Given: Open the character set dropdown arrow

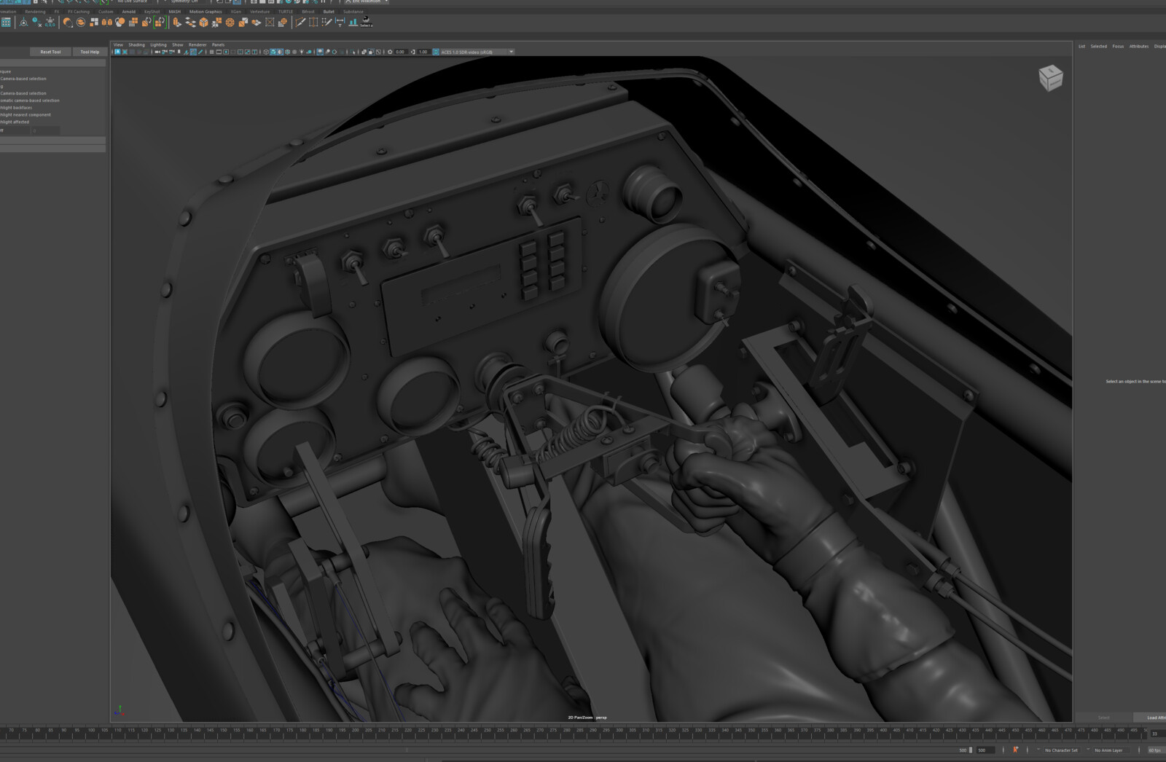Looking at the screenshot, I should [x=1038, y=750].
